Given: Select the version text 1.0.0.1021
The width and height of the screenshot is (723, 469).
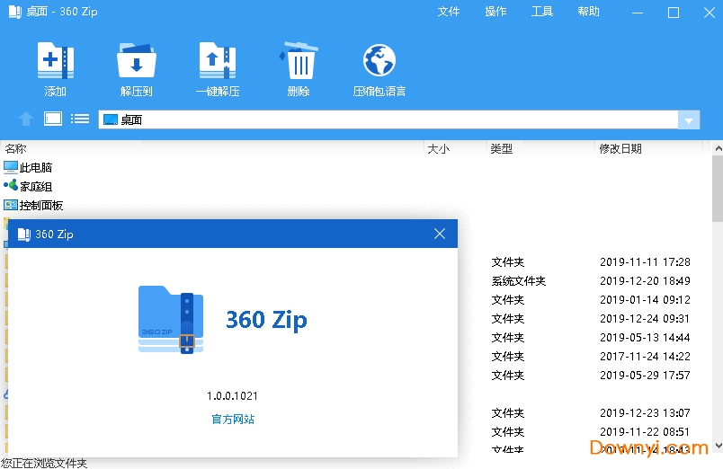Looking at the screenshot, I should point(232,395).
